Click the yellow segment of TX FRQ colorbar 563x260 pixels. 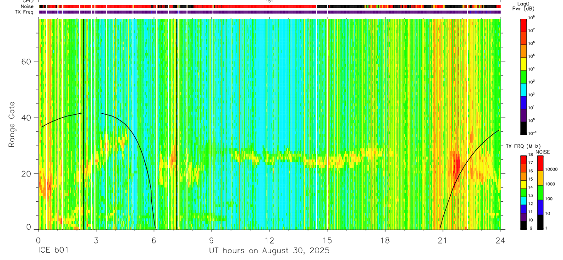click(523, 184)
